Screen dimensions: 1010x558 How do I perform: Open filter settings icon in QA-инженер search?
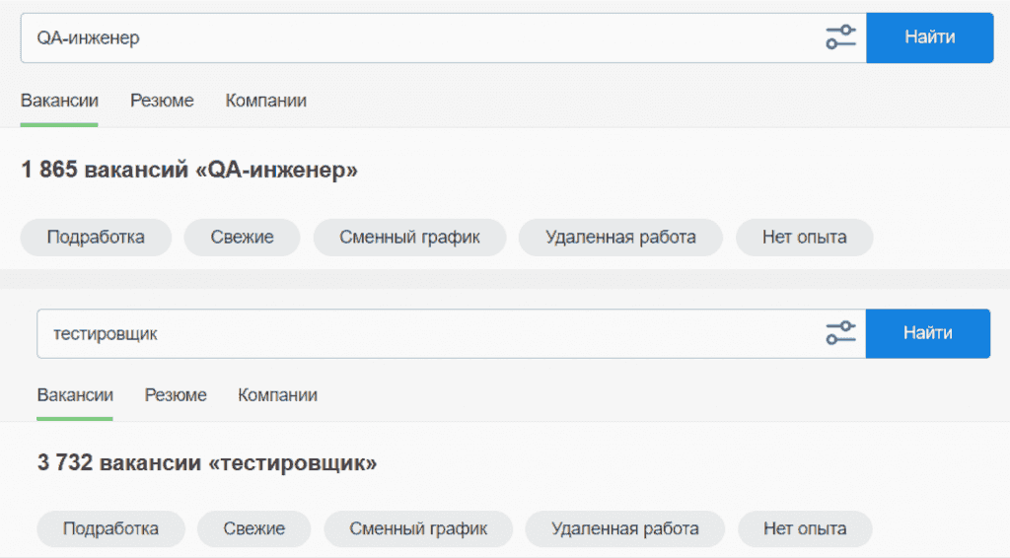tap(840, 37)
